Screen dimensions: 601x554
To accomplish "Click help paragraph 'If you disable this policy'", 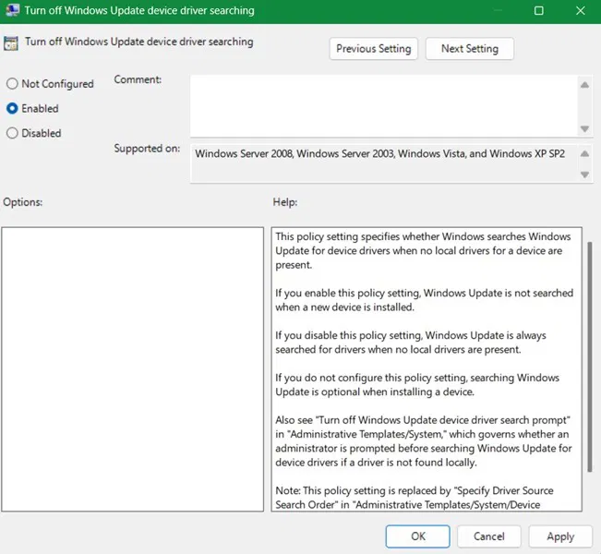I will pyautogui.click(x=411, y=343).
